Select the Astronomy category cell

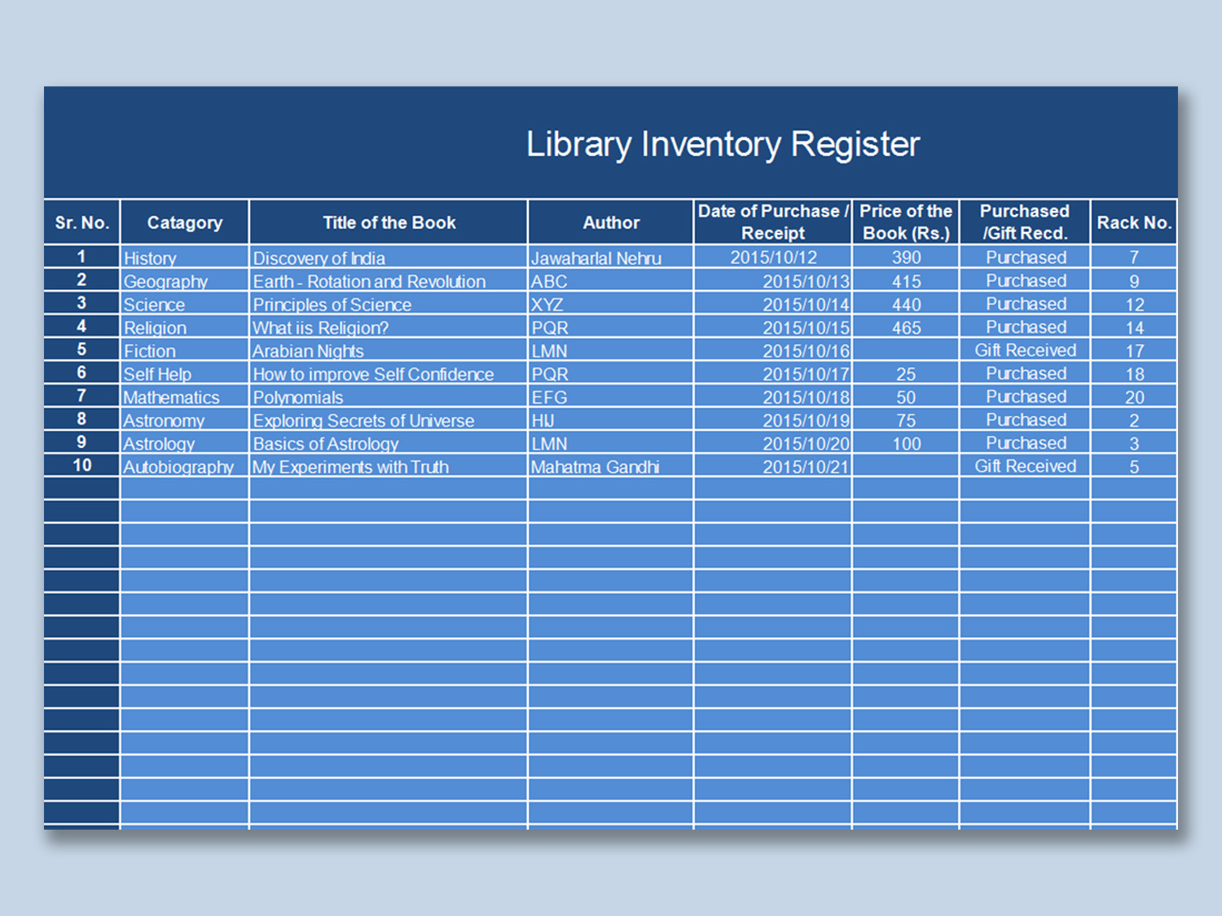pos(184,420)
